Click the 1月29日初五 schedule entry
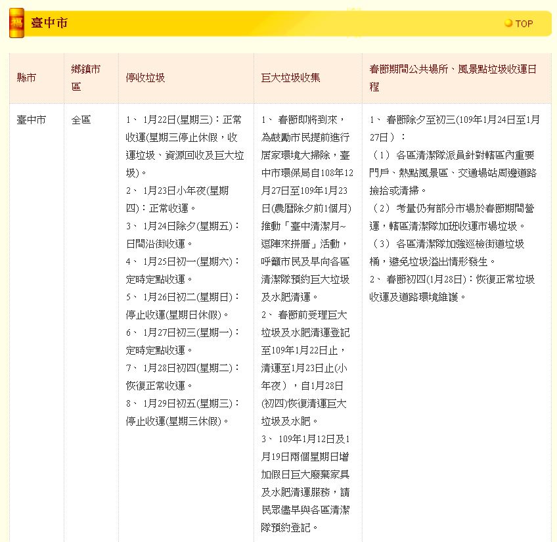This screenshot has height=542, width=557. [183, 412]
